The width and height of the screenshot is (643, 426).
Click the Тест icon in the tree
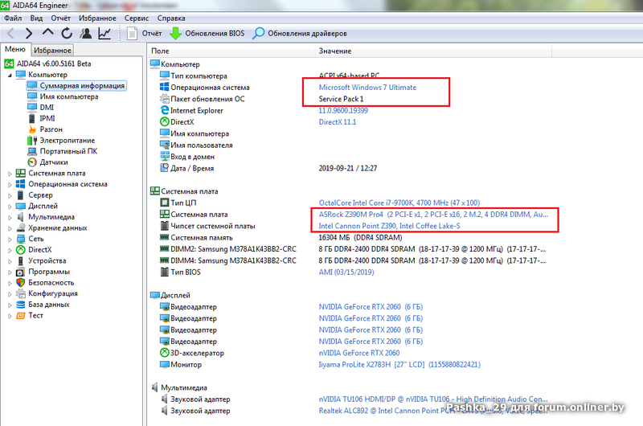(x=21, y=315)
